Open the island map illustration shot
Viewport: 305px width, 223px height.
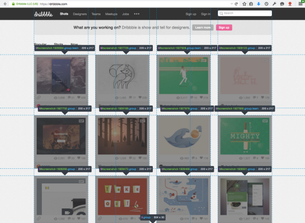tap(184, 197)
